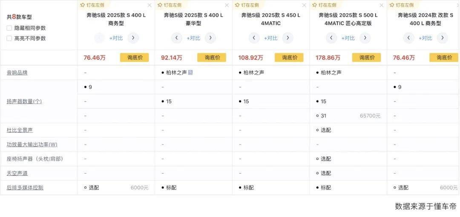Click pin star on S 500 L column
The height and width of the screenshot is (217, 460).
click(314, 5)
